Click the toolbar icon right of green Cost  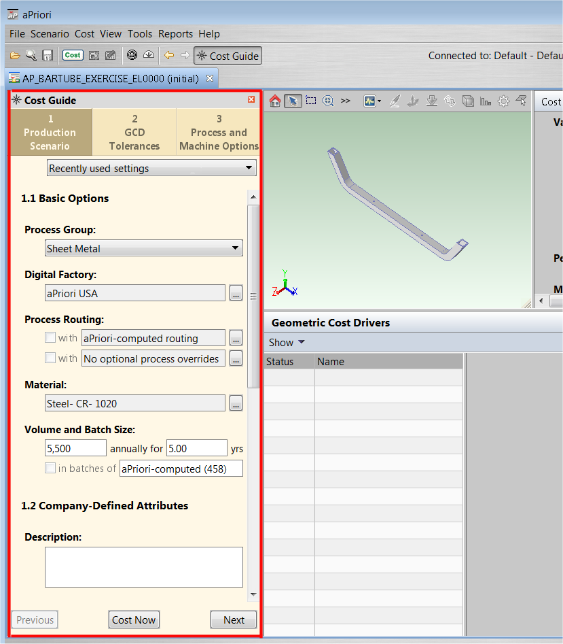point(94,56)
